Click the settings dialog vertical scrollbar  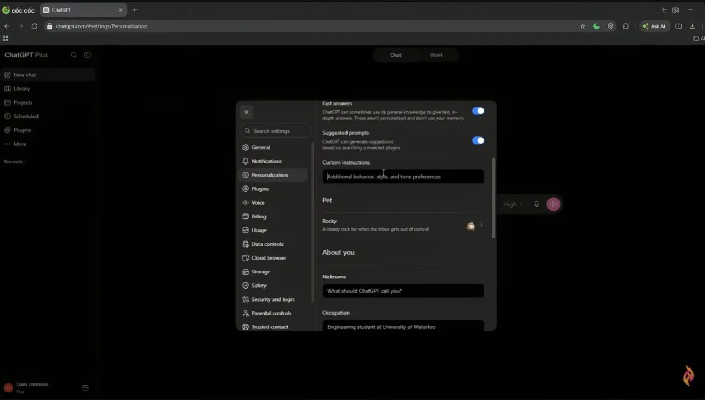click(493, 198)
